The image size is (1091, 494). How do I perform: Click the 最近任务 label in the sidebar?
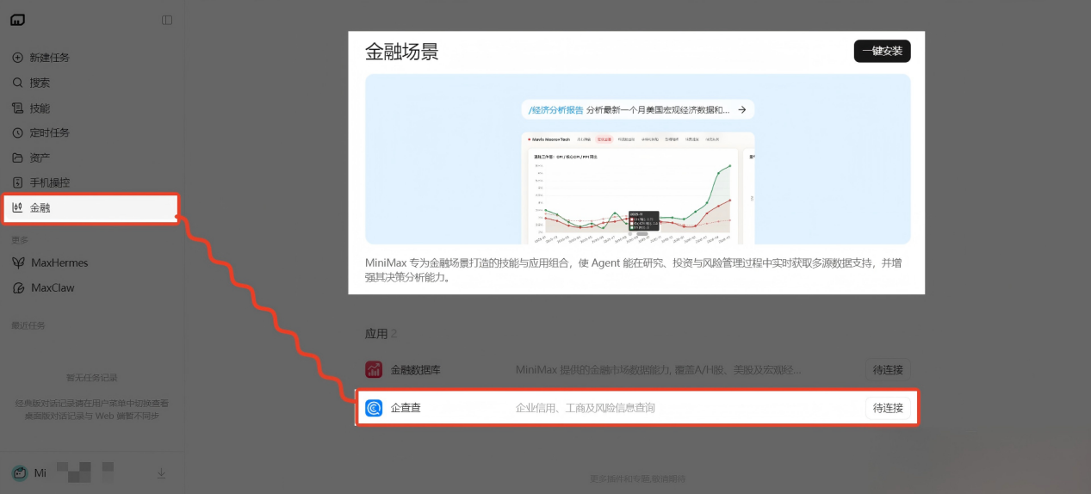pyautogui.click(x=28, y=325)
